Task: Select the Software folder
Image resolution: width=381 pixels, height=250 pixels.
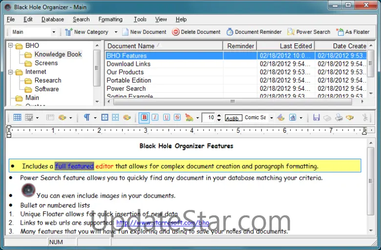Action: [x=47, y=89]
